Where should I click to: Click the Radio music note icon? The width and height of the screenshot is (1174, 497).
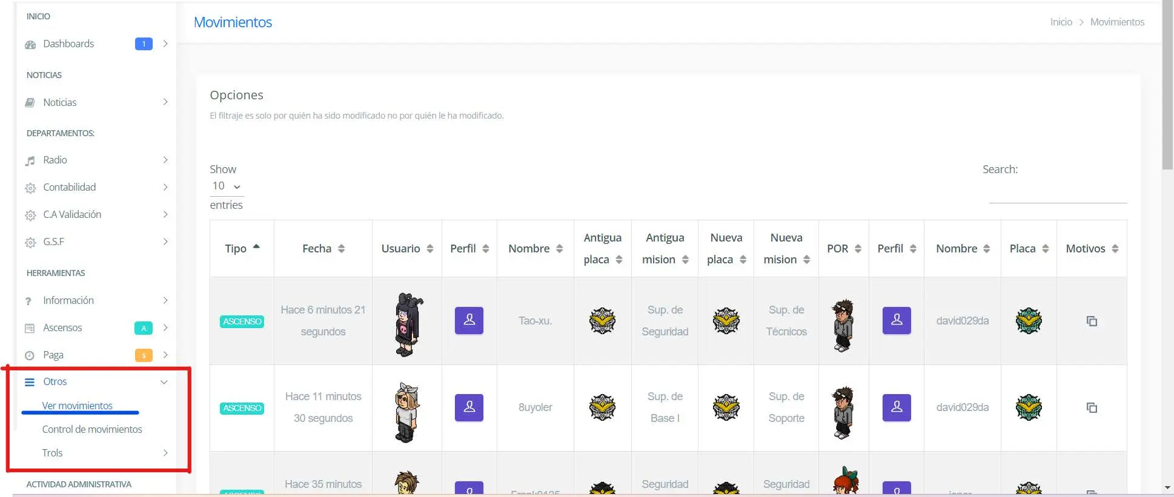click(30, 161)
